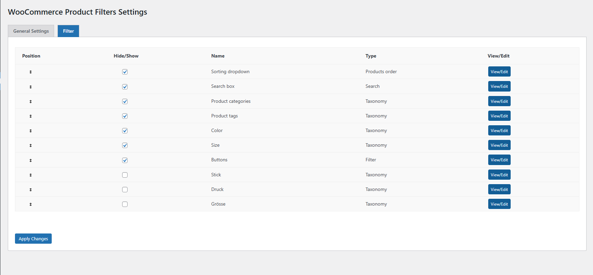This screenshot has height=275, width=593.
Task: Toggle the Product categories checkbox
Action: (x=125, y=101)
